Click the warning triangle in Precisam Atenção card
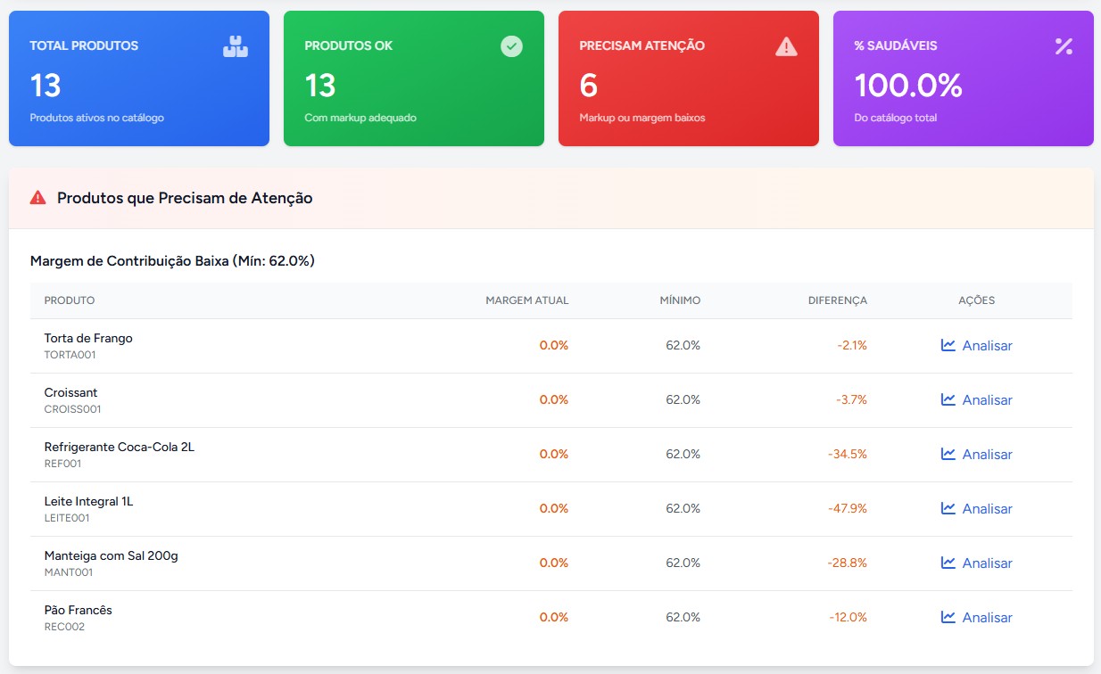Image resolution: width=1101 pixels, height=674 pixels. (786, 46)
